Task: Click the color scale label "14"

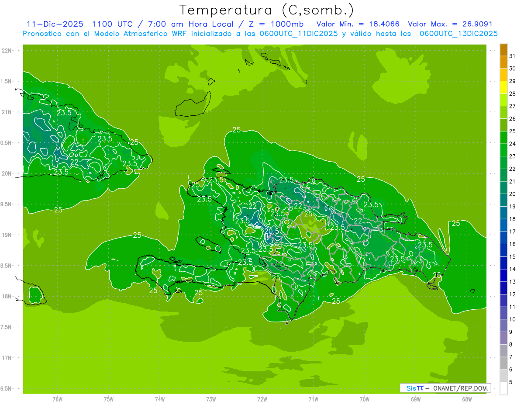Action: 513,269
